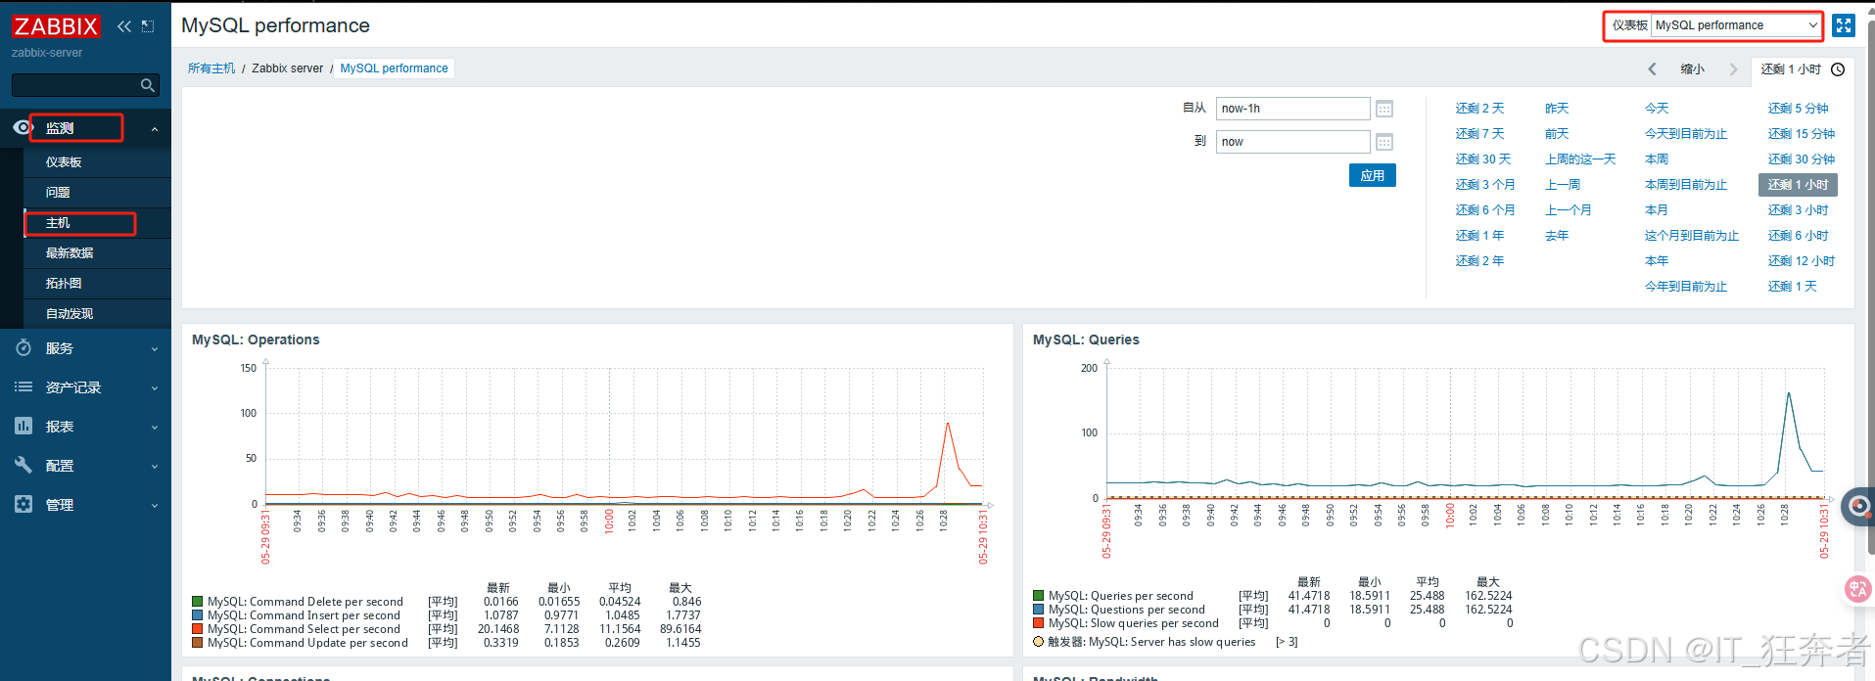Open 主机 in the sidebar
The image size is (1875, 681).
(58, 223)
